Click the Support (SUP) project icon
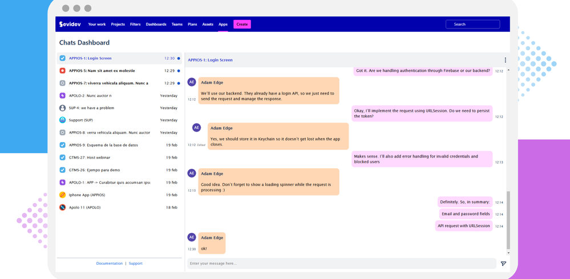Image resolution: width=570 pixels, height=279 pixels. tap(62, 120)
